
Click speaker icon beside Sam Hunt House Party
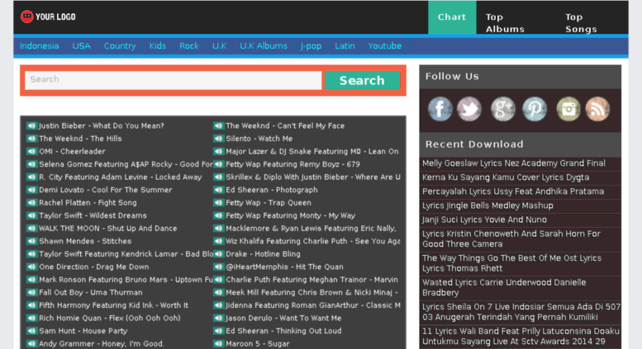[31, 331]
